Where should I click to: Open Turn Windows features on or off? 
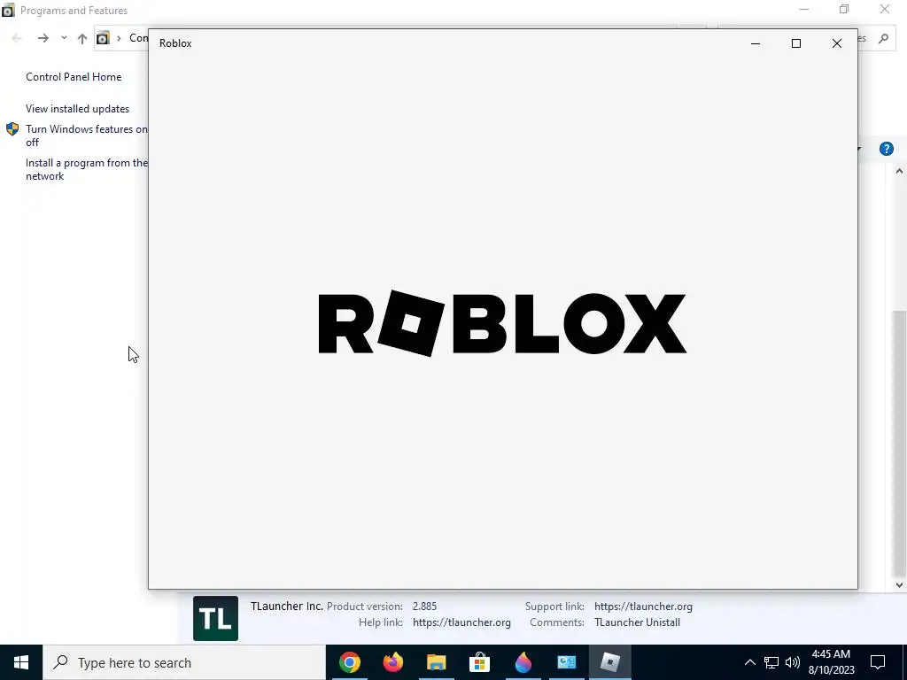coord(86,135)
